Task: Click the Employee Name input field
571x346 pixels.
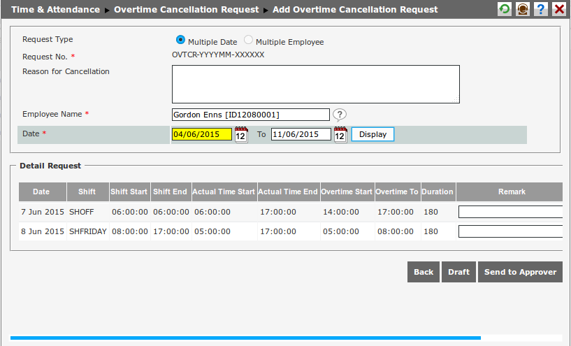Action: pos(250,115)
